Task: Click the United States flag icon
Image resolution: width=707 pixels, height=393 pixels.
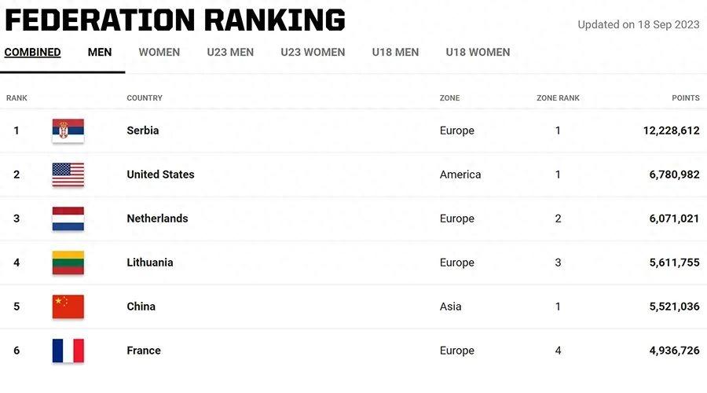Action: point(68,174)
